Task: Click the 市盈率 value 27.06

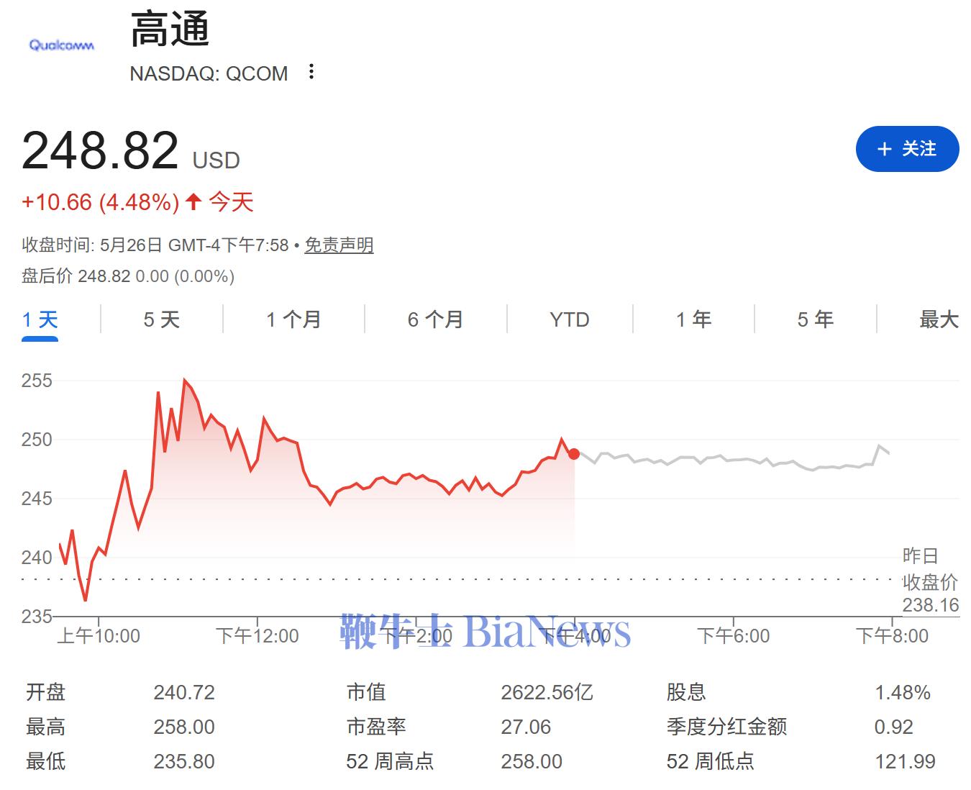Action: click(526, 727)
